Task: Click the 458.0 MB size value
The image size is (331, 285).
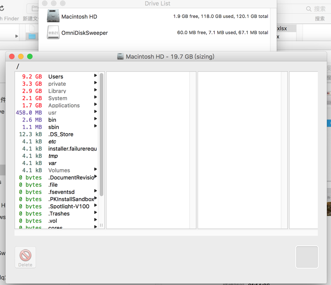Action: [x=29, y=113]
